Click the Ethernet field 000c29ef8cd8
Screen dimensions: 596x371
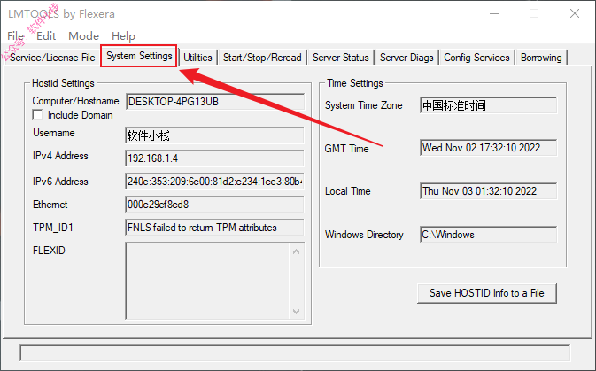pos(215,205)
